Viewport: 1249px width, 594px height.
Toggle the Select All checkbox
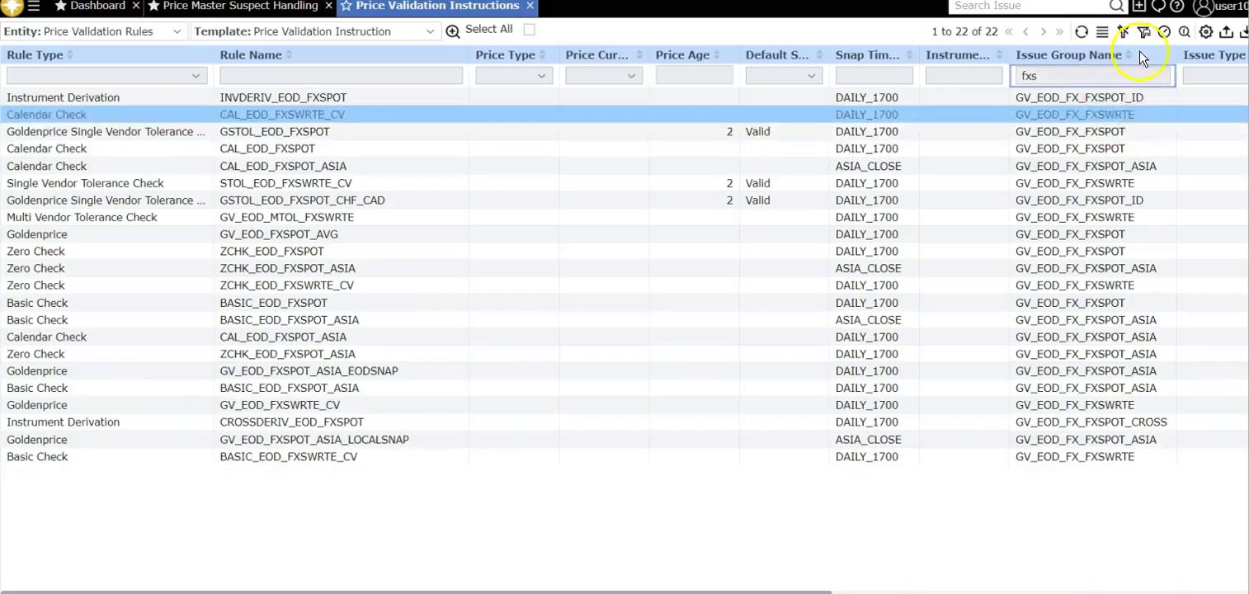[x=530, y=30]
